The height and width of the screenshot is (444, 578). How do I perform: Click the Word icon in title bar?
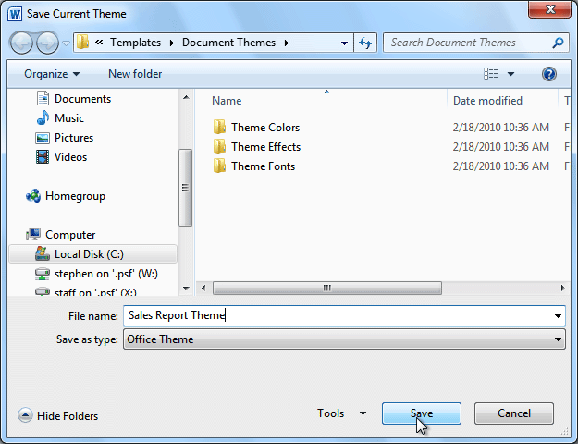point(15,14)
